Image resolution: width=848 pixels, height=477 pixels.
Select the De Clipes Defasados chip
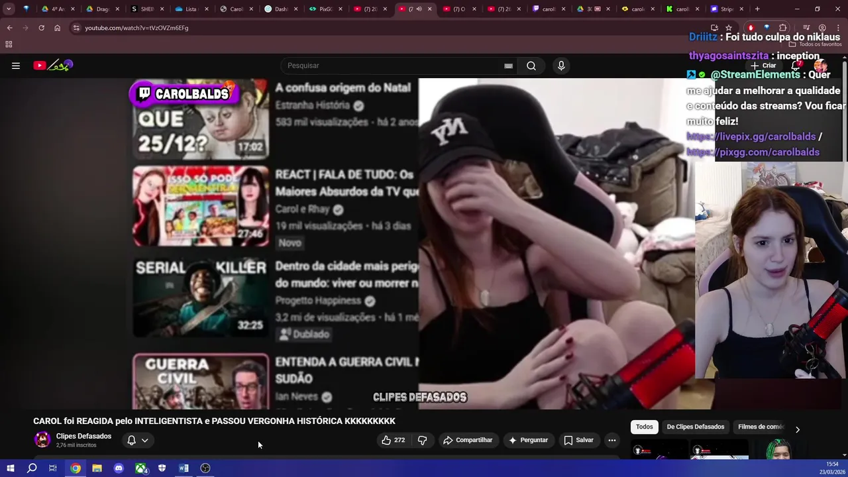695,427
